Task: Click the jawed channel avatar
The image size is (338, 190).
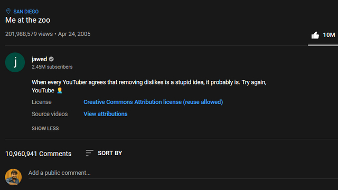Action: coord(15,62)
